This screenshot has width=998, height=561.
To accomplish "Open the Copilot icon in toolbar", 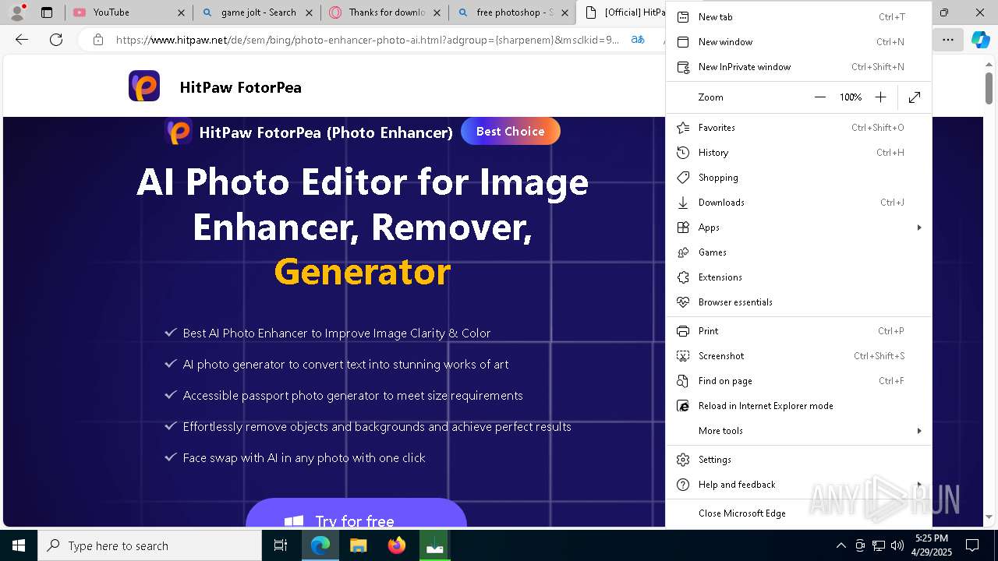I will tap(980, 40).
